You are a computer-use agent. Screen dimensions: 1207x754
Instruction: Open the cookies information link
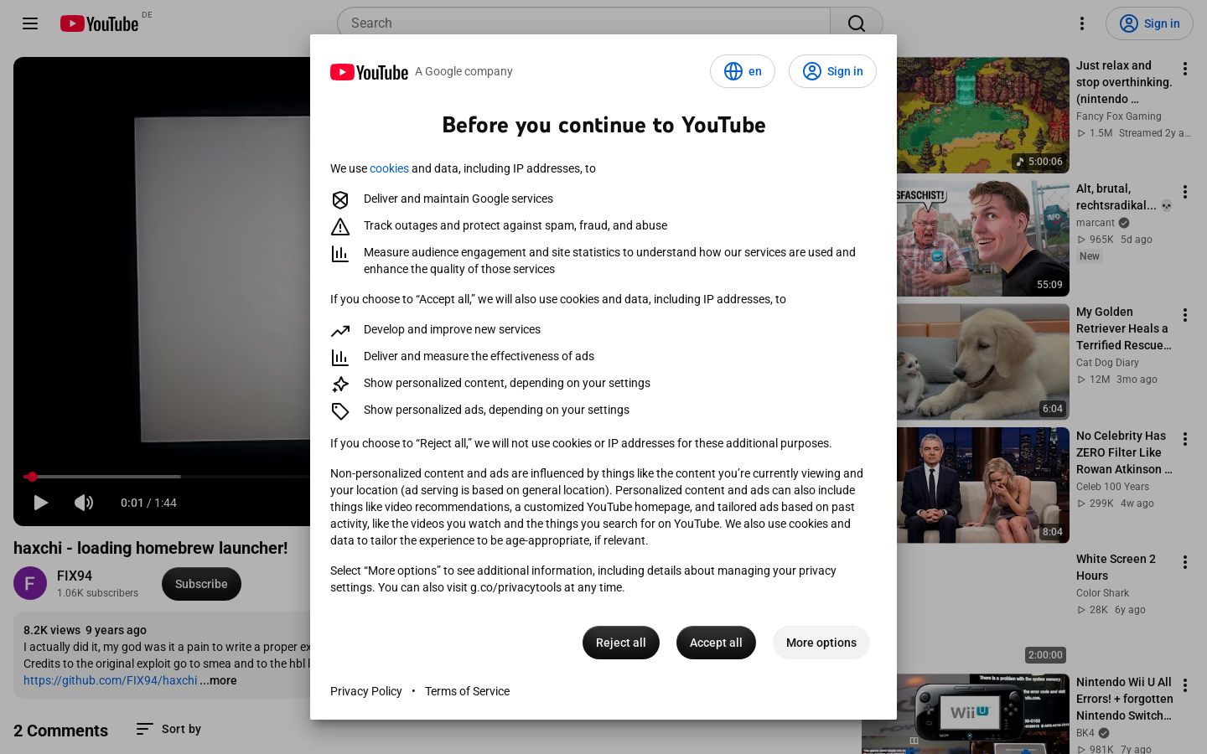pyautogui.click(x=389, y=168)
